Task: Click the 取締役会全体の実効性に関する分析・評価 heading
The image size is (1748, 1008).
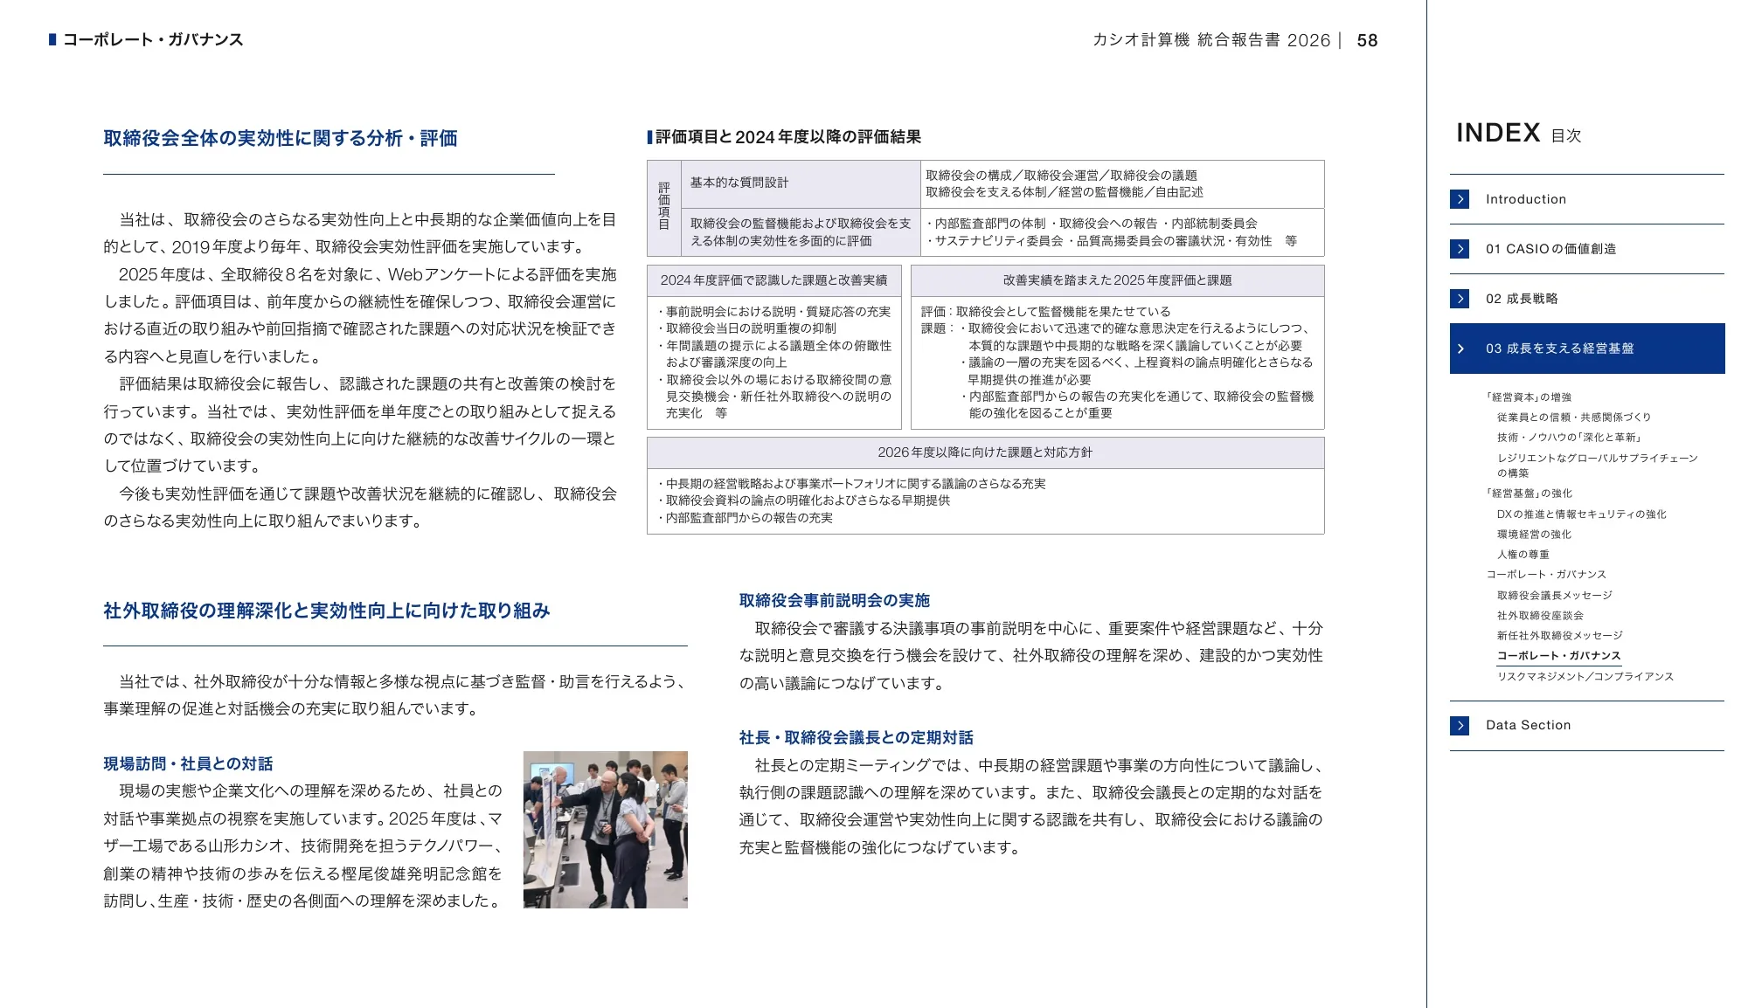Action: tap(281, 139)
